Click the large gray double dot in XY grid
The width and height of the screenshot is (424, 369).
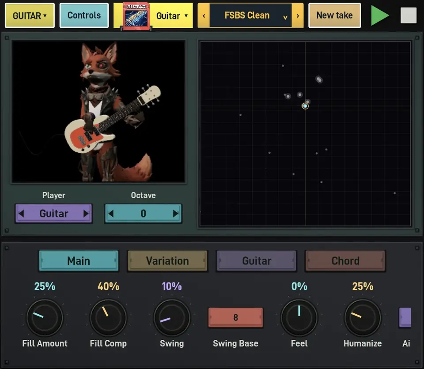[x=319, y=79]
